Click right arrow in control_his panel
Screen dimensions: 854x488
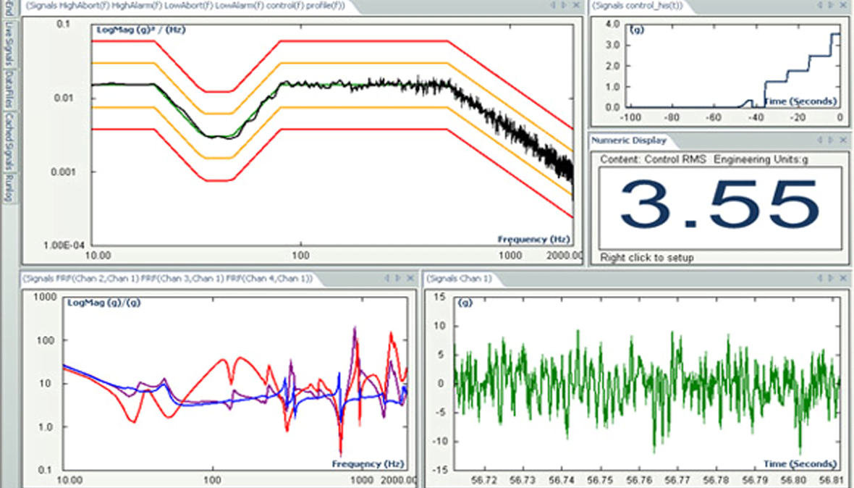coord(831,5)
